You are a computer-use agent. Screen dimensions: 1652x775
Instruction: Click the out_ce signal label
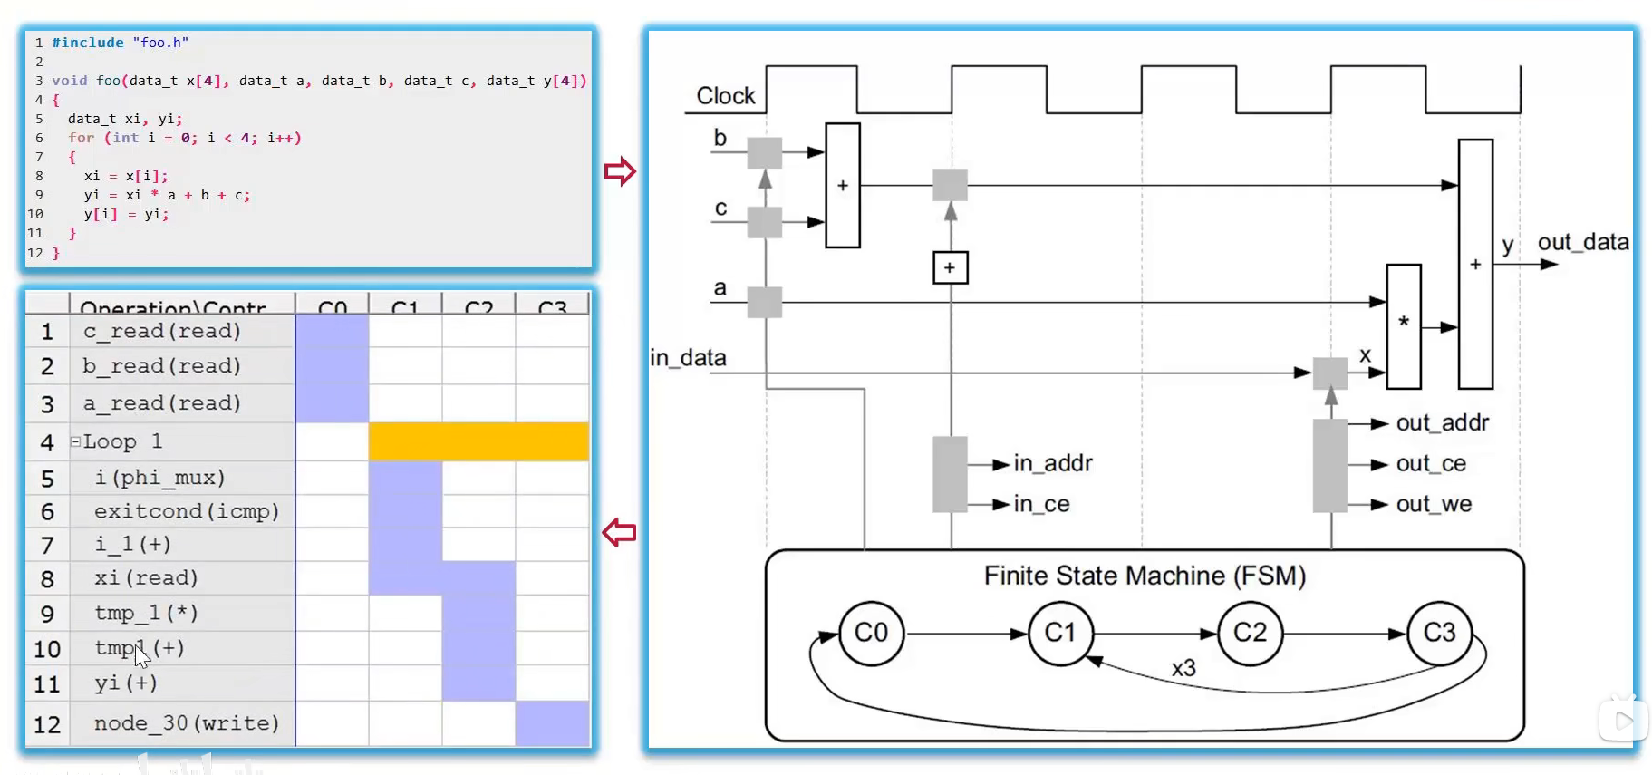coord(1431,463)
